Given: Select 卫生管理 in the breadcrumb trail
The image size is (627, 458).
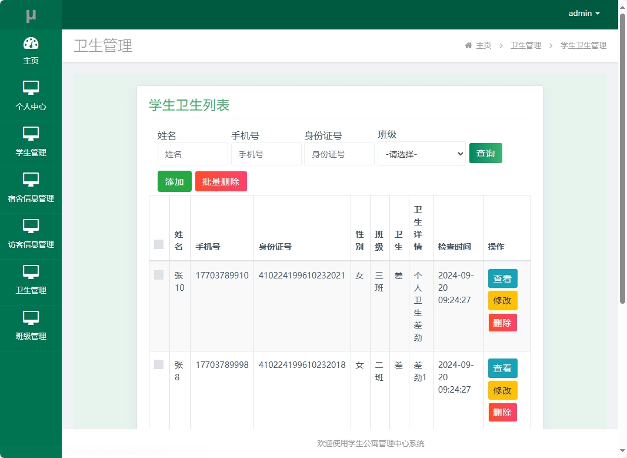Looking at the screenshot, I should pyautogui.click(x=525, y=45).
